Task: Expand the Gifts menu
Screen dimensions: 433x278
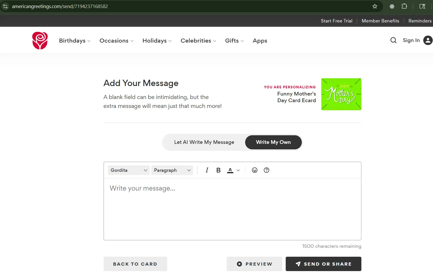Action: [234, 41]
